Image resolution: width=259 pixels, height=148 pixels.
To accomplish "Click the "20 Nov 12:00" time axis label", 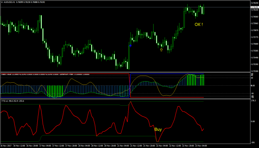I will pyautogui.click(x=97, y=146).
